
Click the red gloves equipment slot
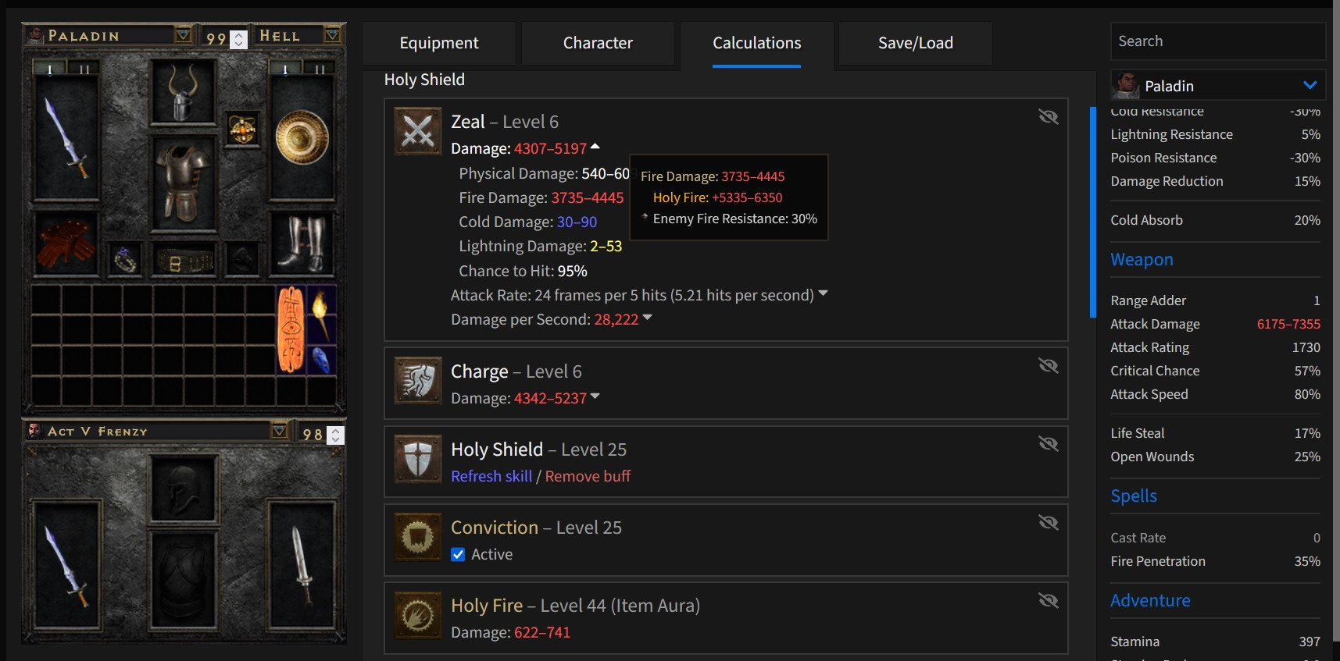tap(66, 243)
